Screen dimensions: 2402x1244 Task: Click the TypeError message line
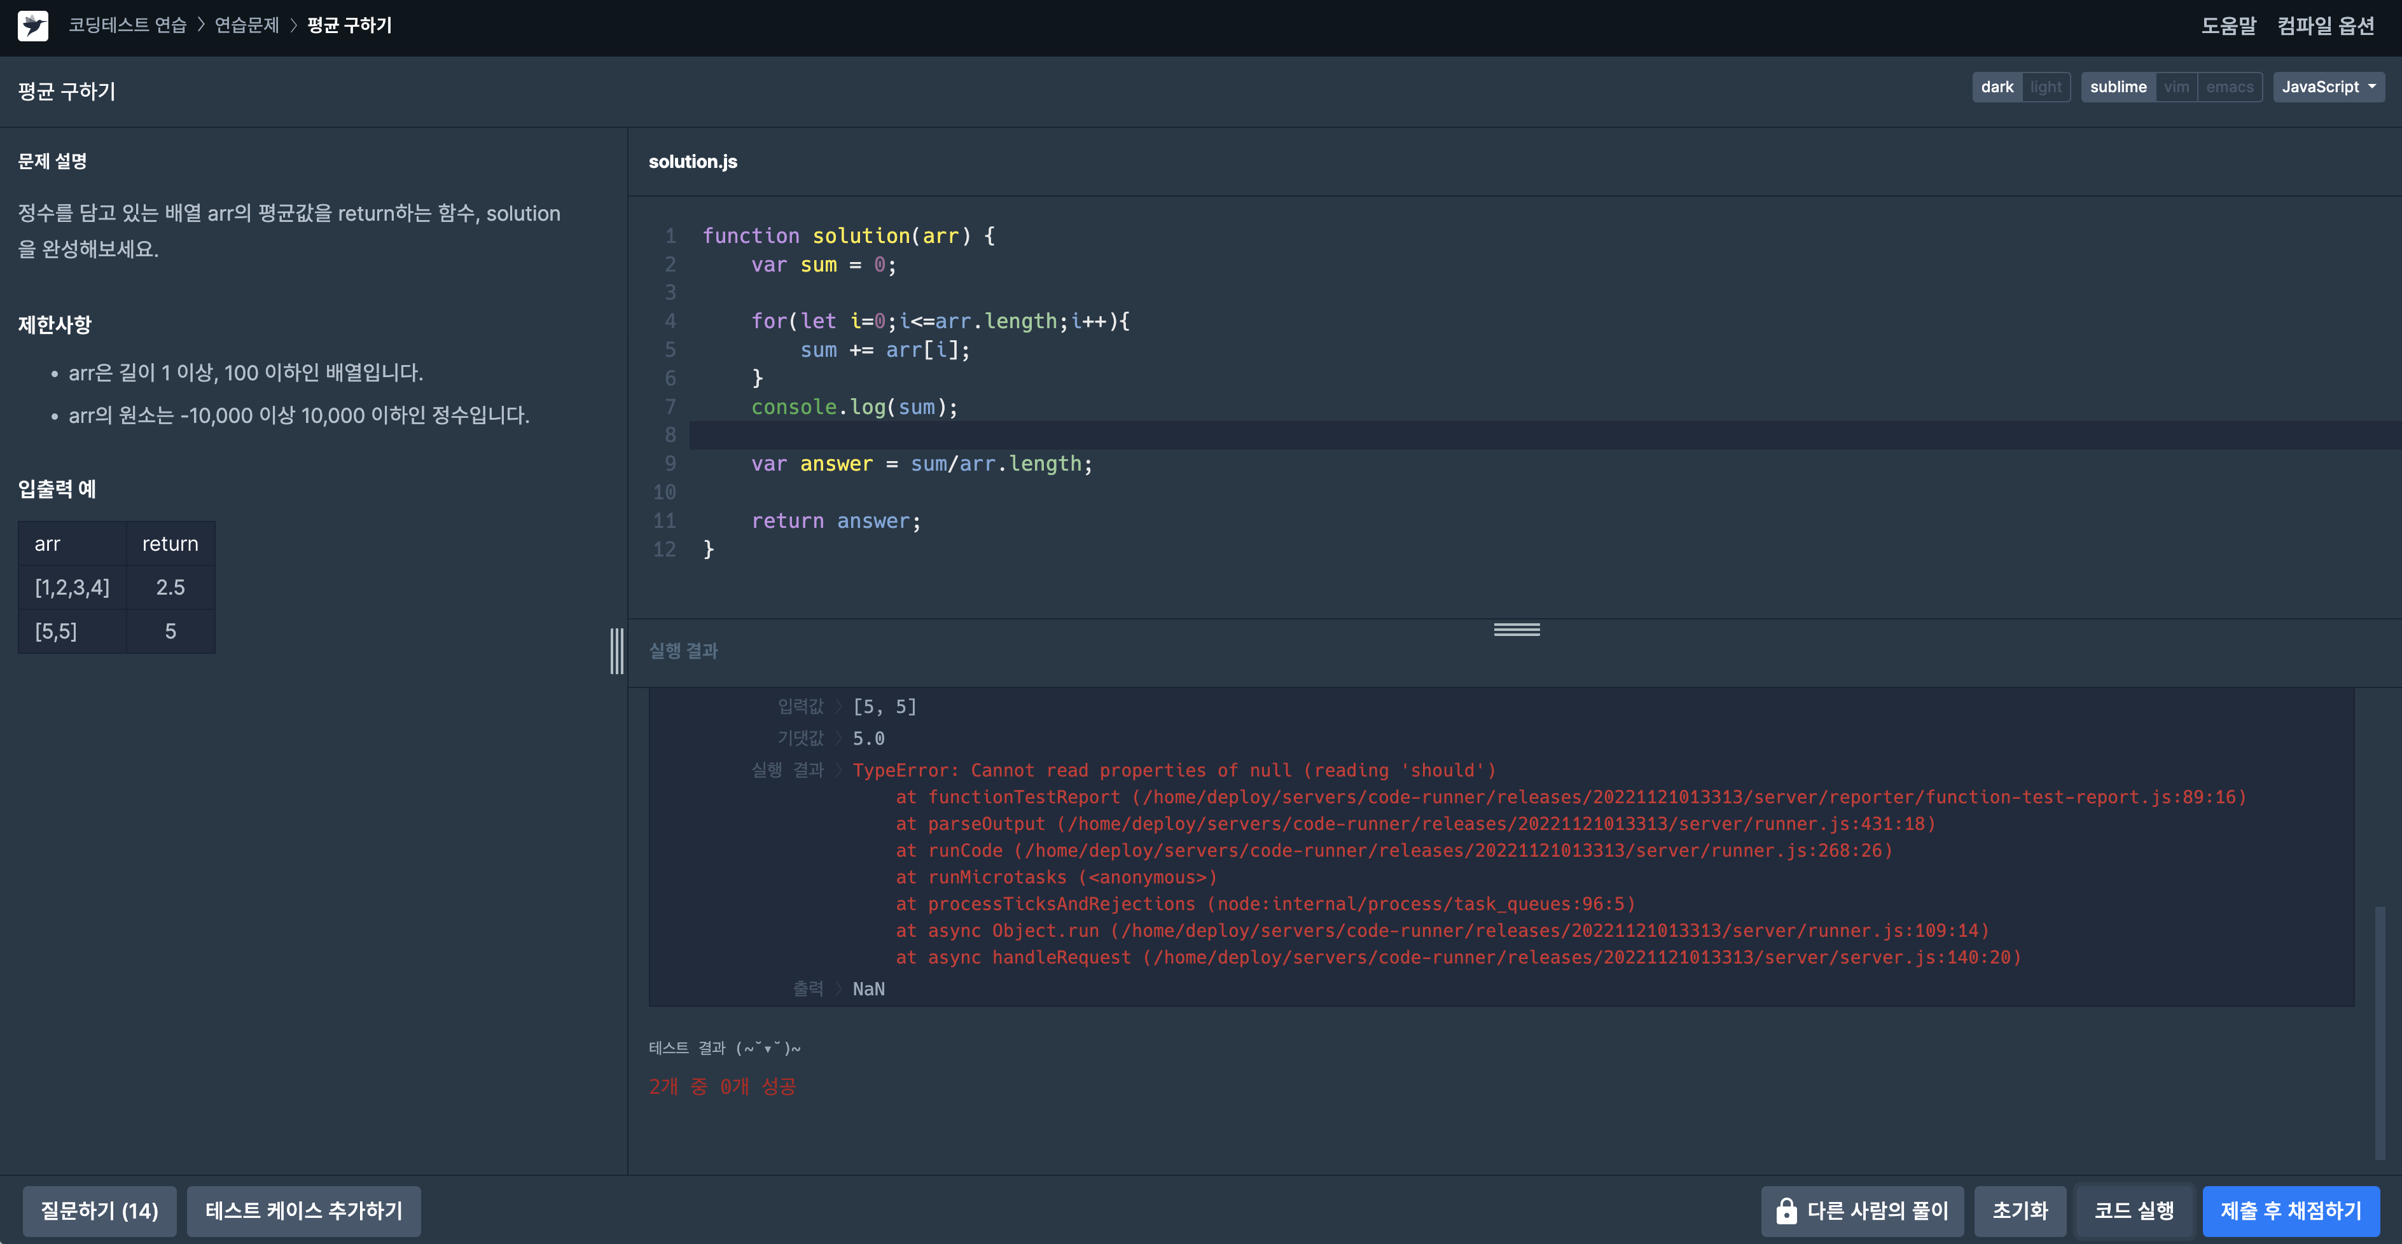coord(1174,770)
